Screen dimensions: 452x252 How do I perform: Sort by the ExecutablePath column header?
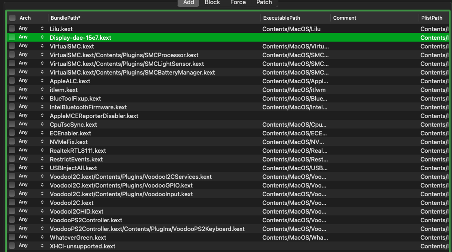pos(282,18)
